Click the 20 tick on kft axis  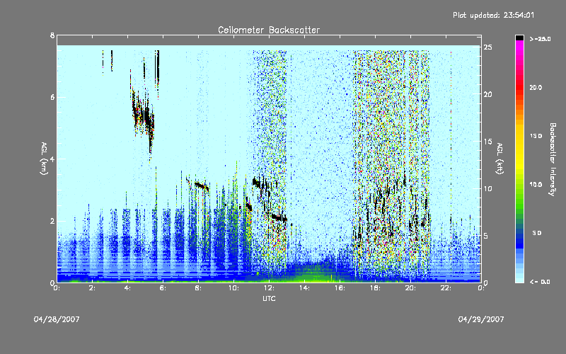point(488,94)
